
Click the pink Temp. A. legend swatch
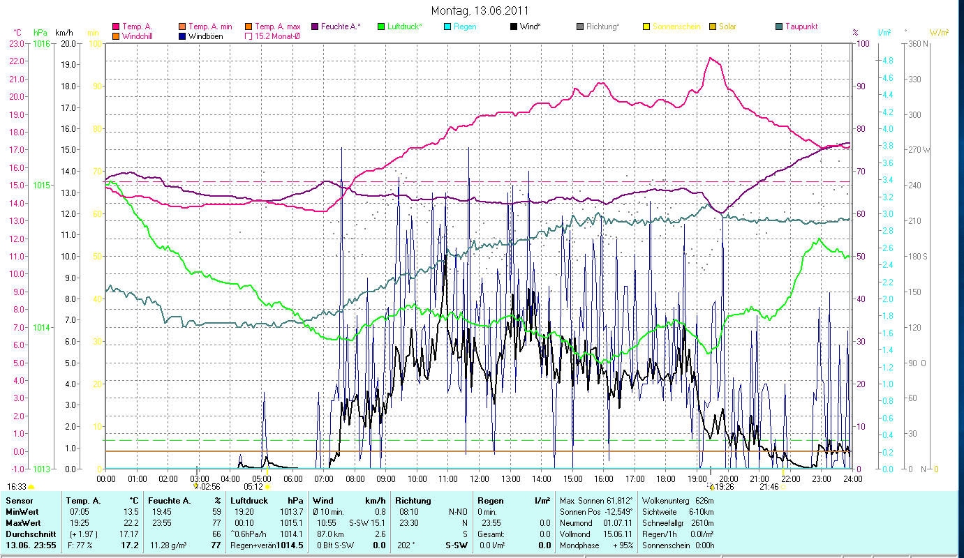[116, 27]
